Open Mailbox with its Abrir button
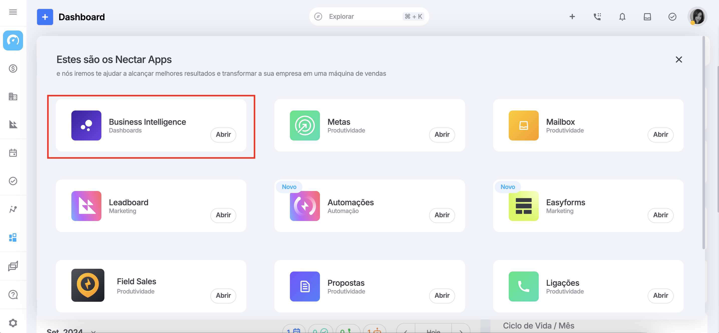 tap(660, 135)
